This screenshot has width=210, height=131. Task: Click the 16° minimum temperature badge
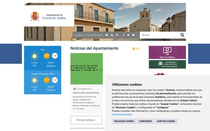point(55,80)
